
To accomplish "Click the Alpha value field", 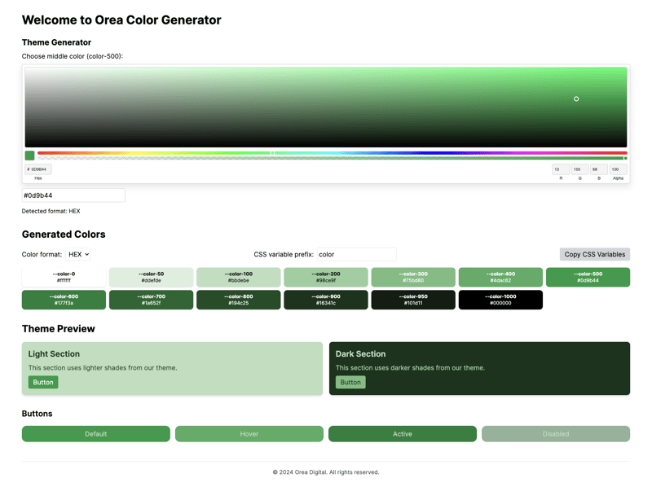I will pos(618,169).
